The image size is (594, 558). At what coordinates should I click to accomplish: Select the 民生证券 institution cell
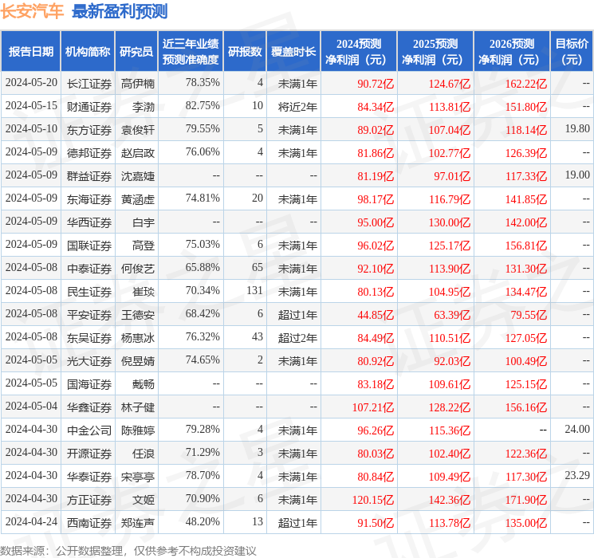(89, 292)
